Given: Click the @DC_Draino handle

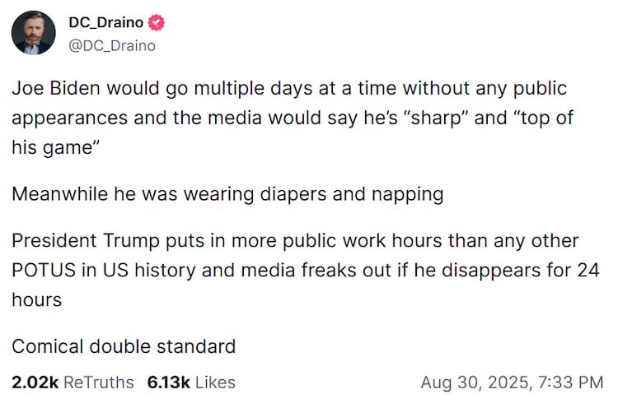Looking at the screenshot, I should 111,45.
